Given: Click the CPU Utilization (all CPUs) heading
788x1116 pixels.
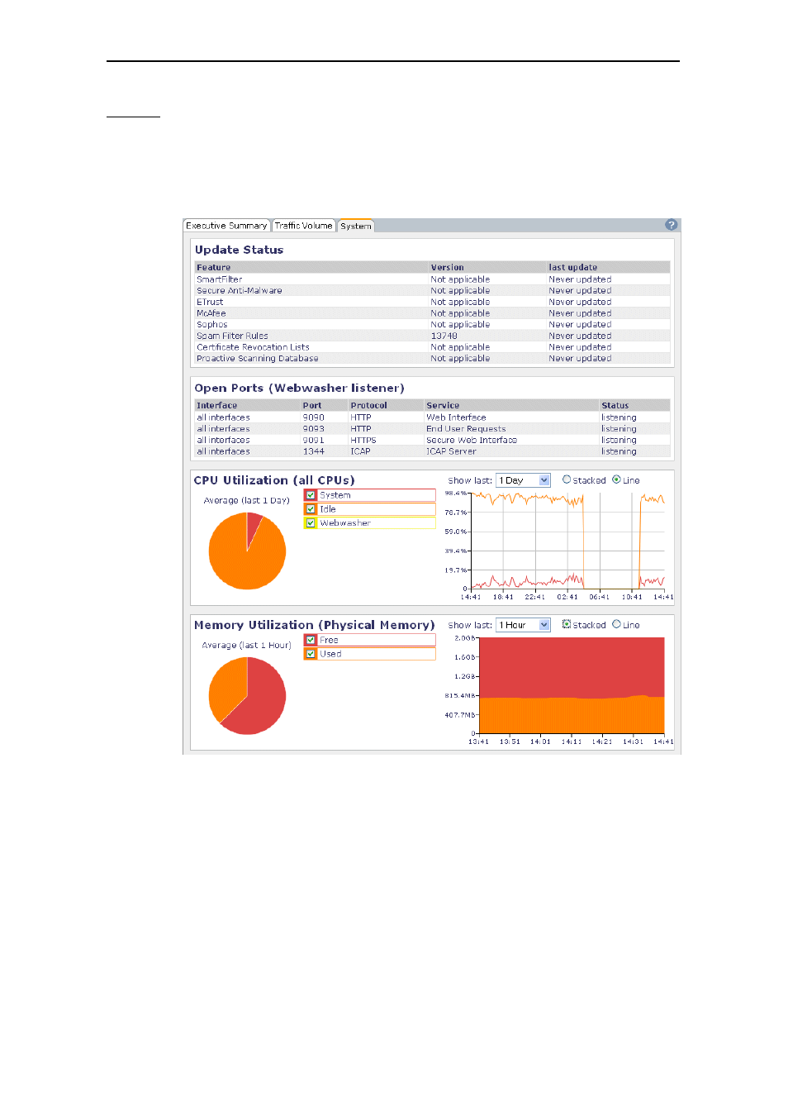Looking at the screenshot, I should [x=274, y=480].
